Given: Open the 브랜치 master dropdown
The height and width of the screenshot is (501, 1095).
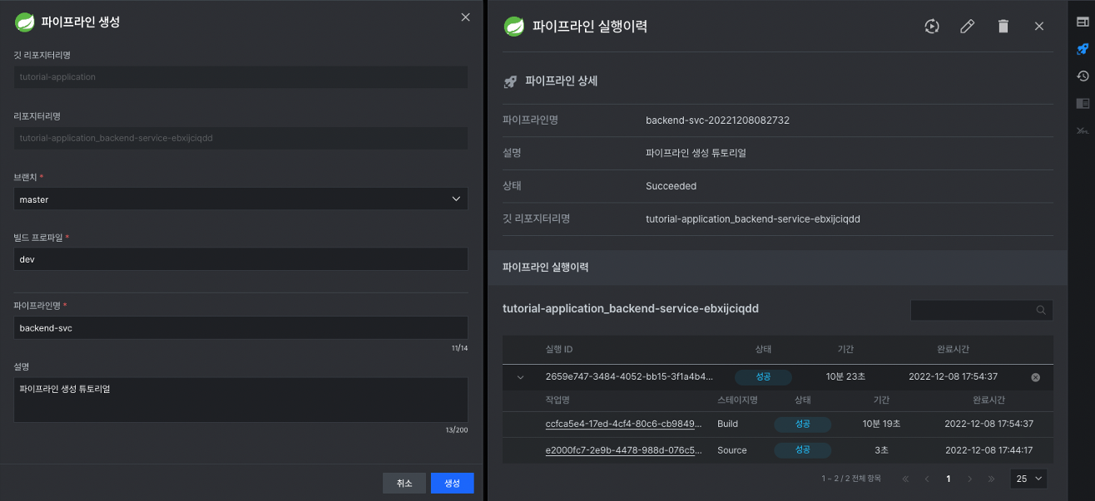Looking at the screenshot, I should coord(241,199).
